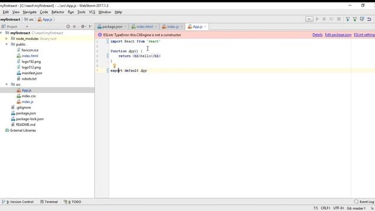Open the run configuration dropdown

(309, 19)
